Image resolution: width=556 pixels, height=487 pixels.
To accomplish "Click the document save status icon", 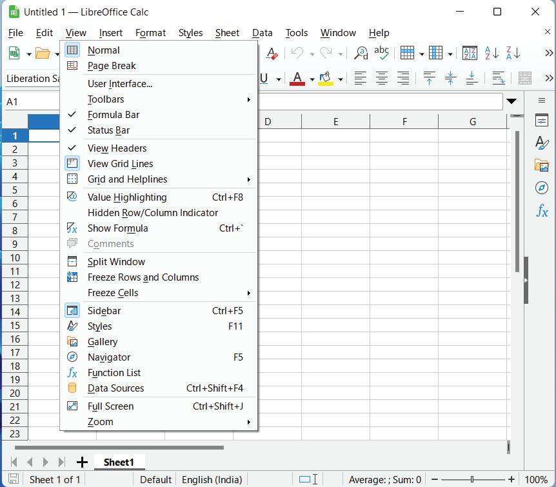I will coord(14,479).
